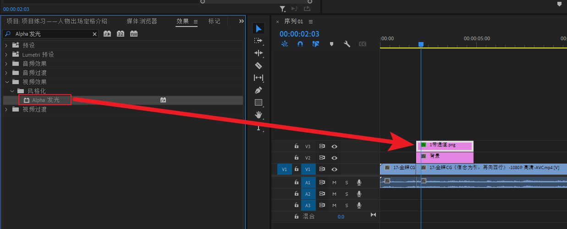567x229 pixels.
Task: Choose the Track Select Forward tool
Action: click(259, 41)
